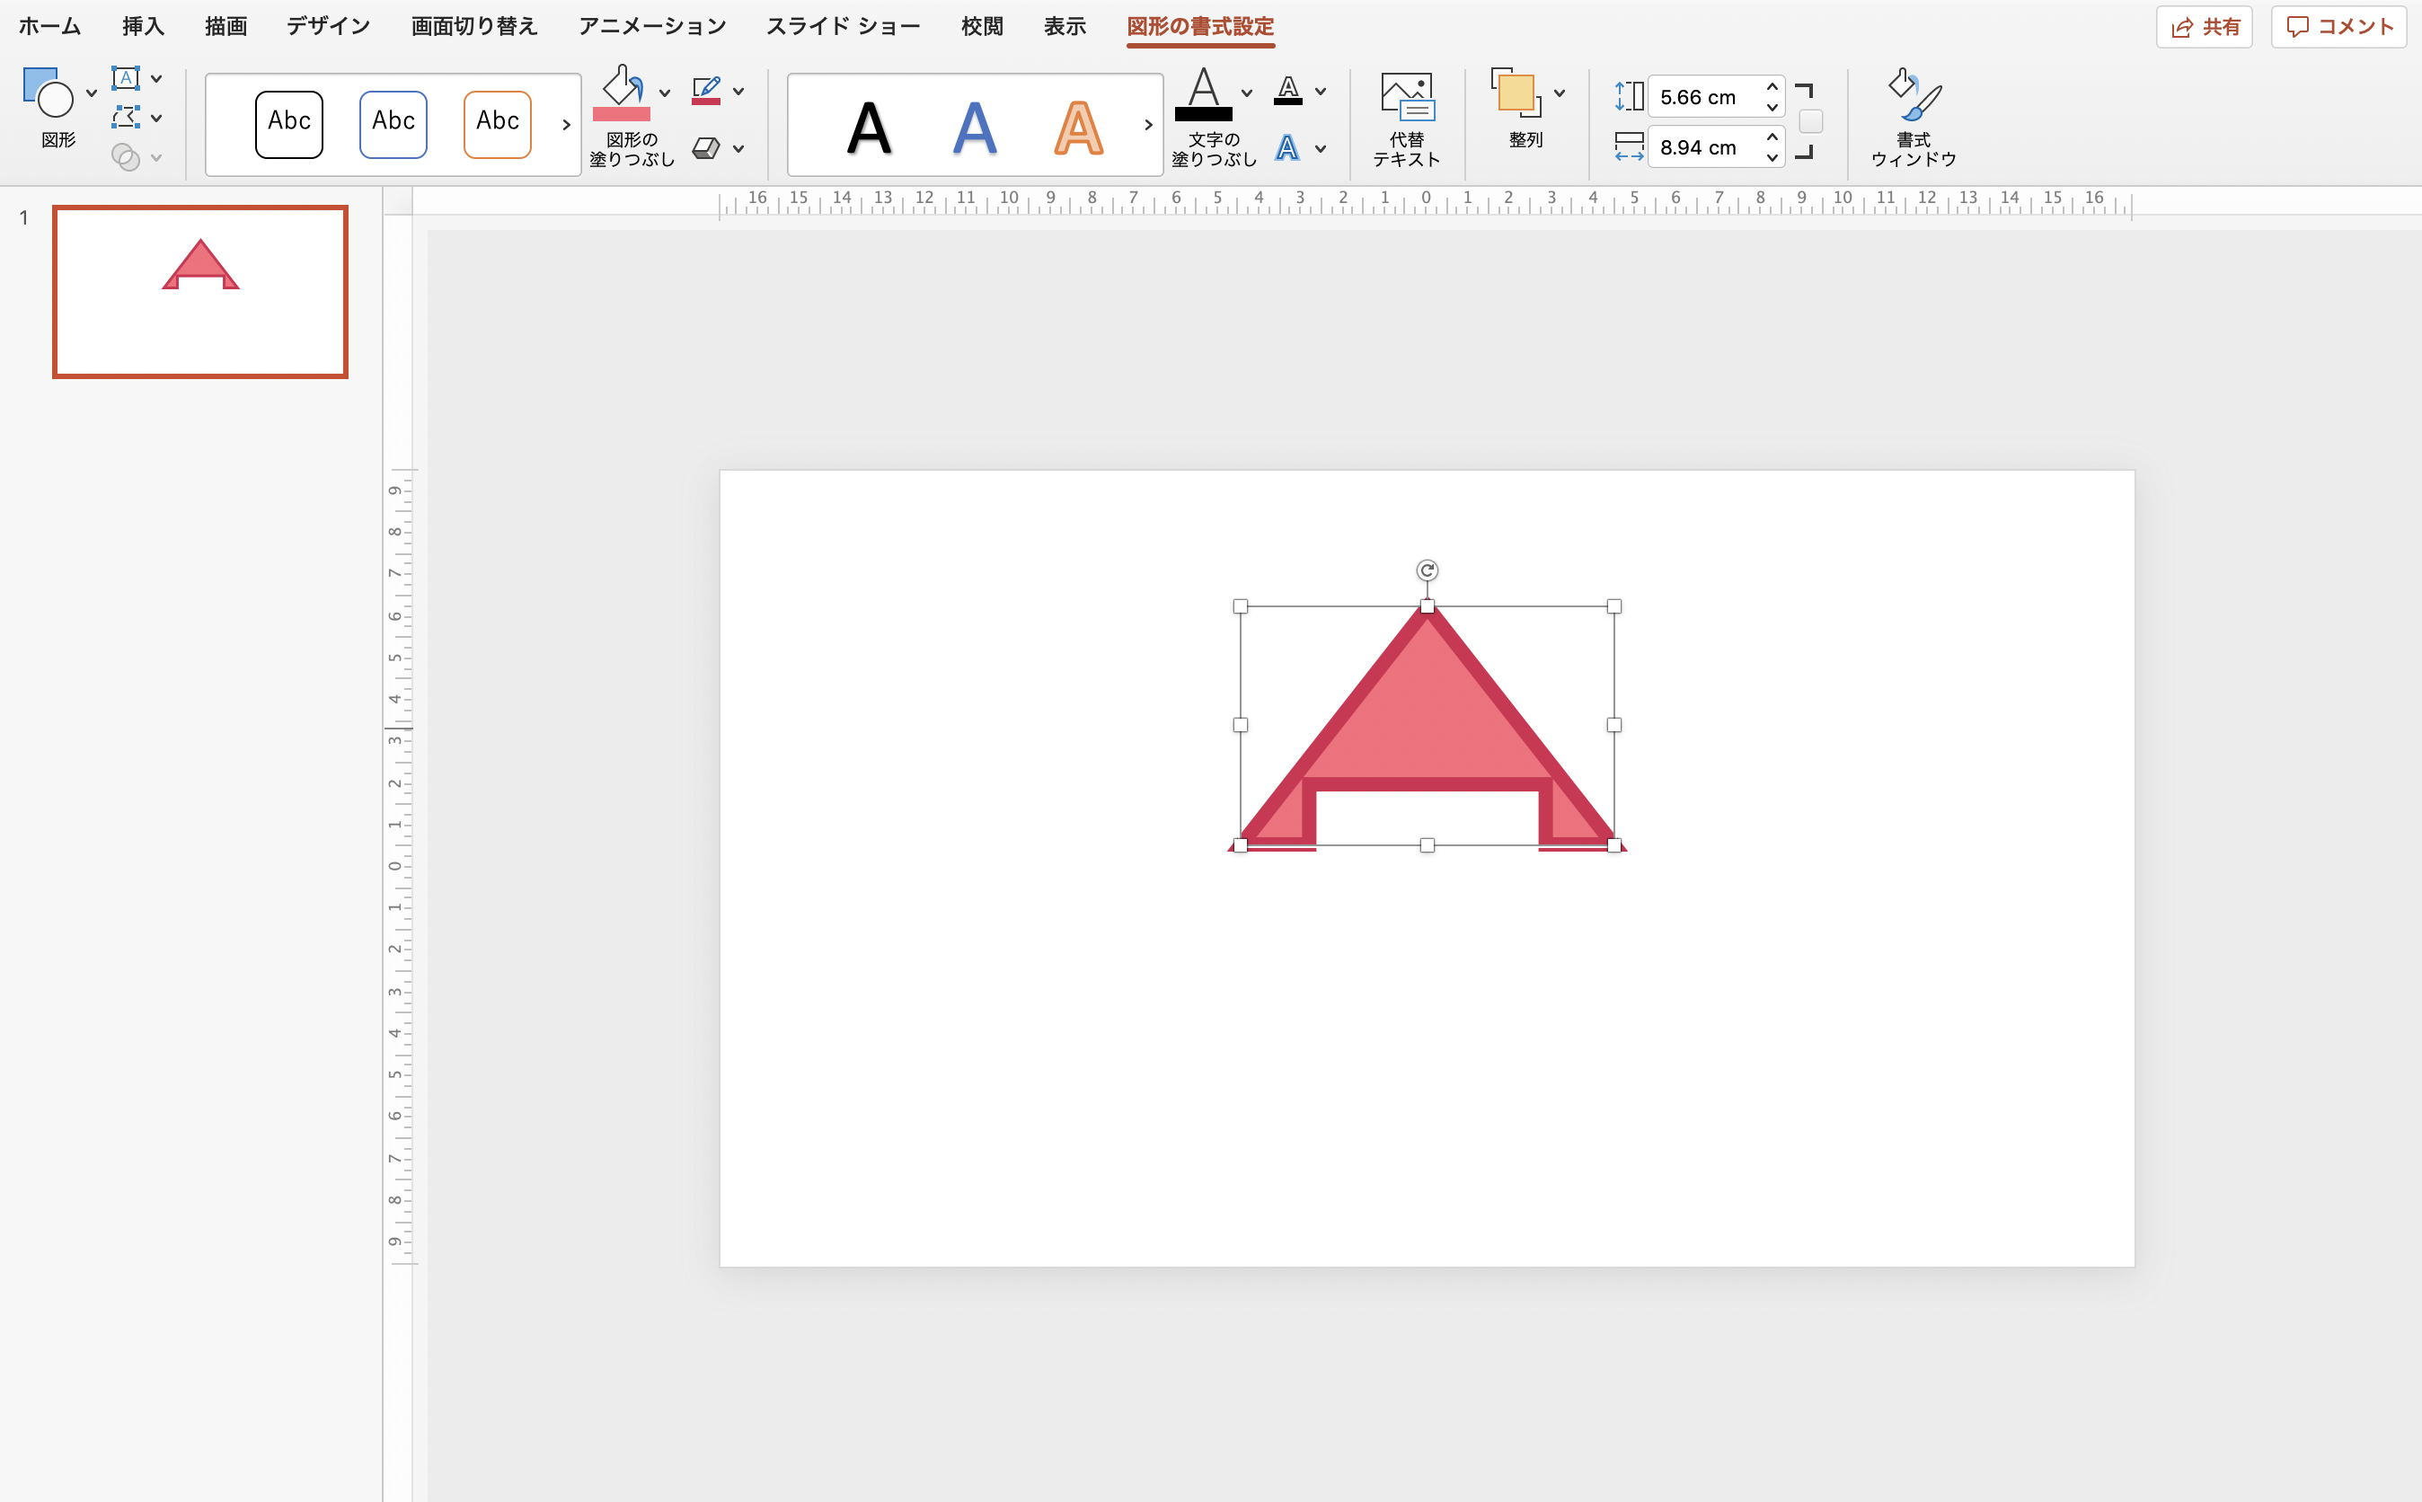Decrease shape height with down stepper
The width and height of the screenshot is (2422, 1502).
coord(1772,106)
